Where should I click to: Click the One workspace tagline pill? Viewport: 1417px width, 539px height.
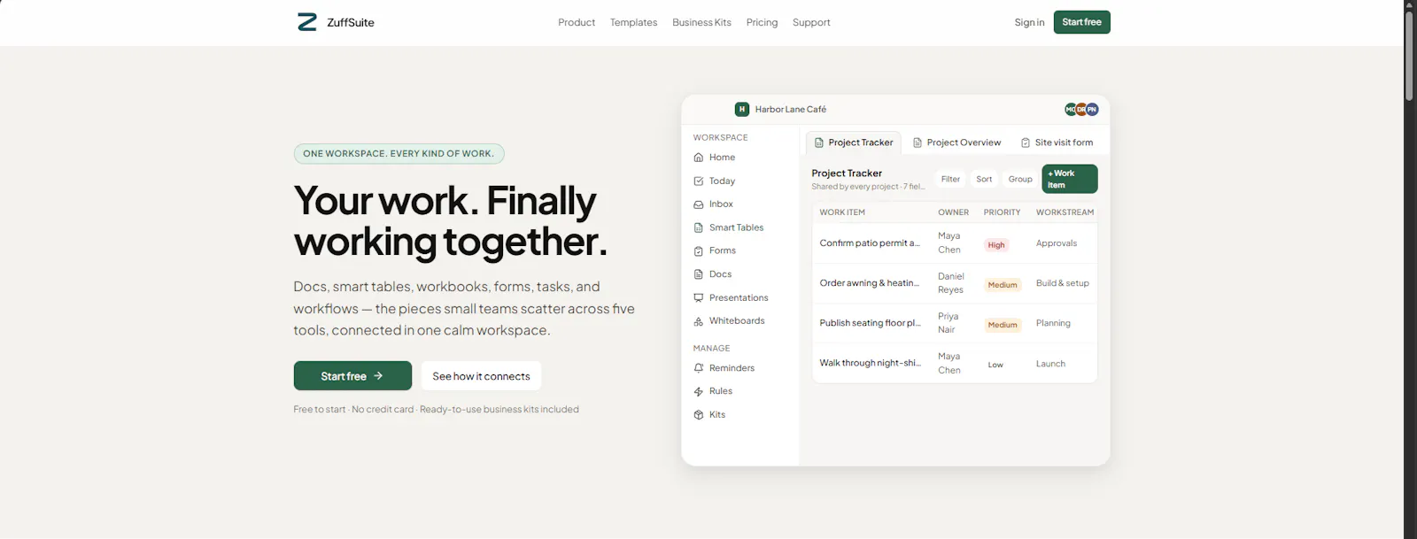pyautogui.click(x=399, y=154)
